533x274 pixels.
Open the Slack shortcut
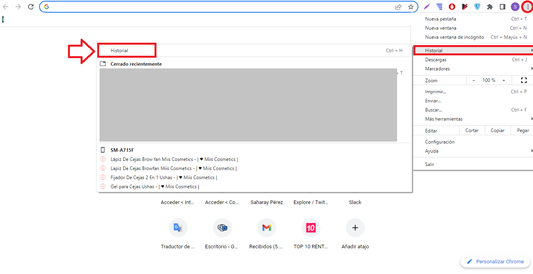pyautogui.click(x=355, y=202)
